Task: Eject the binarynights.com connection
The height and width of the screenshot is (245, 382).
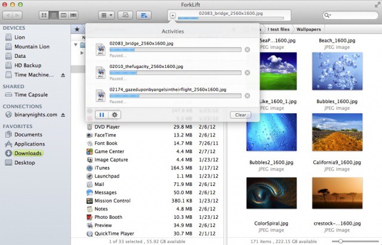Action: coord(64,114)
